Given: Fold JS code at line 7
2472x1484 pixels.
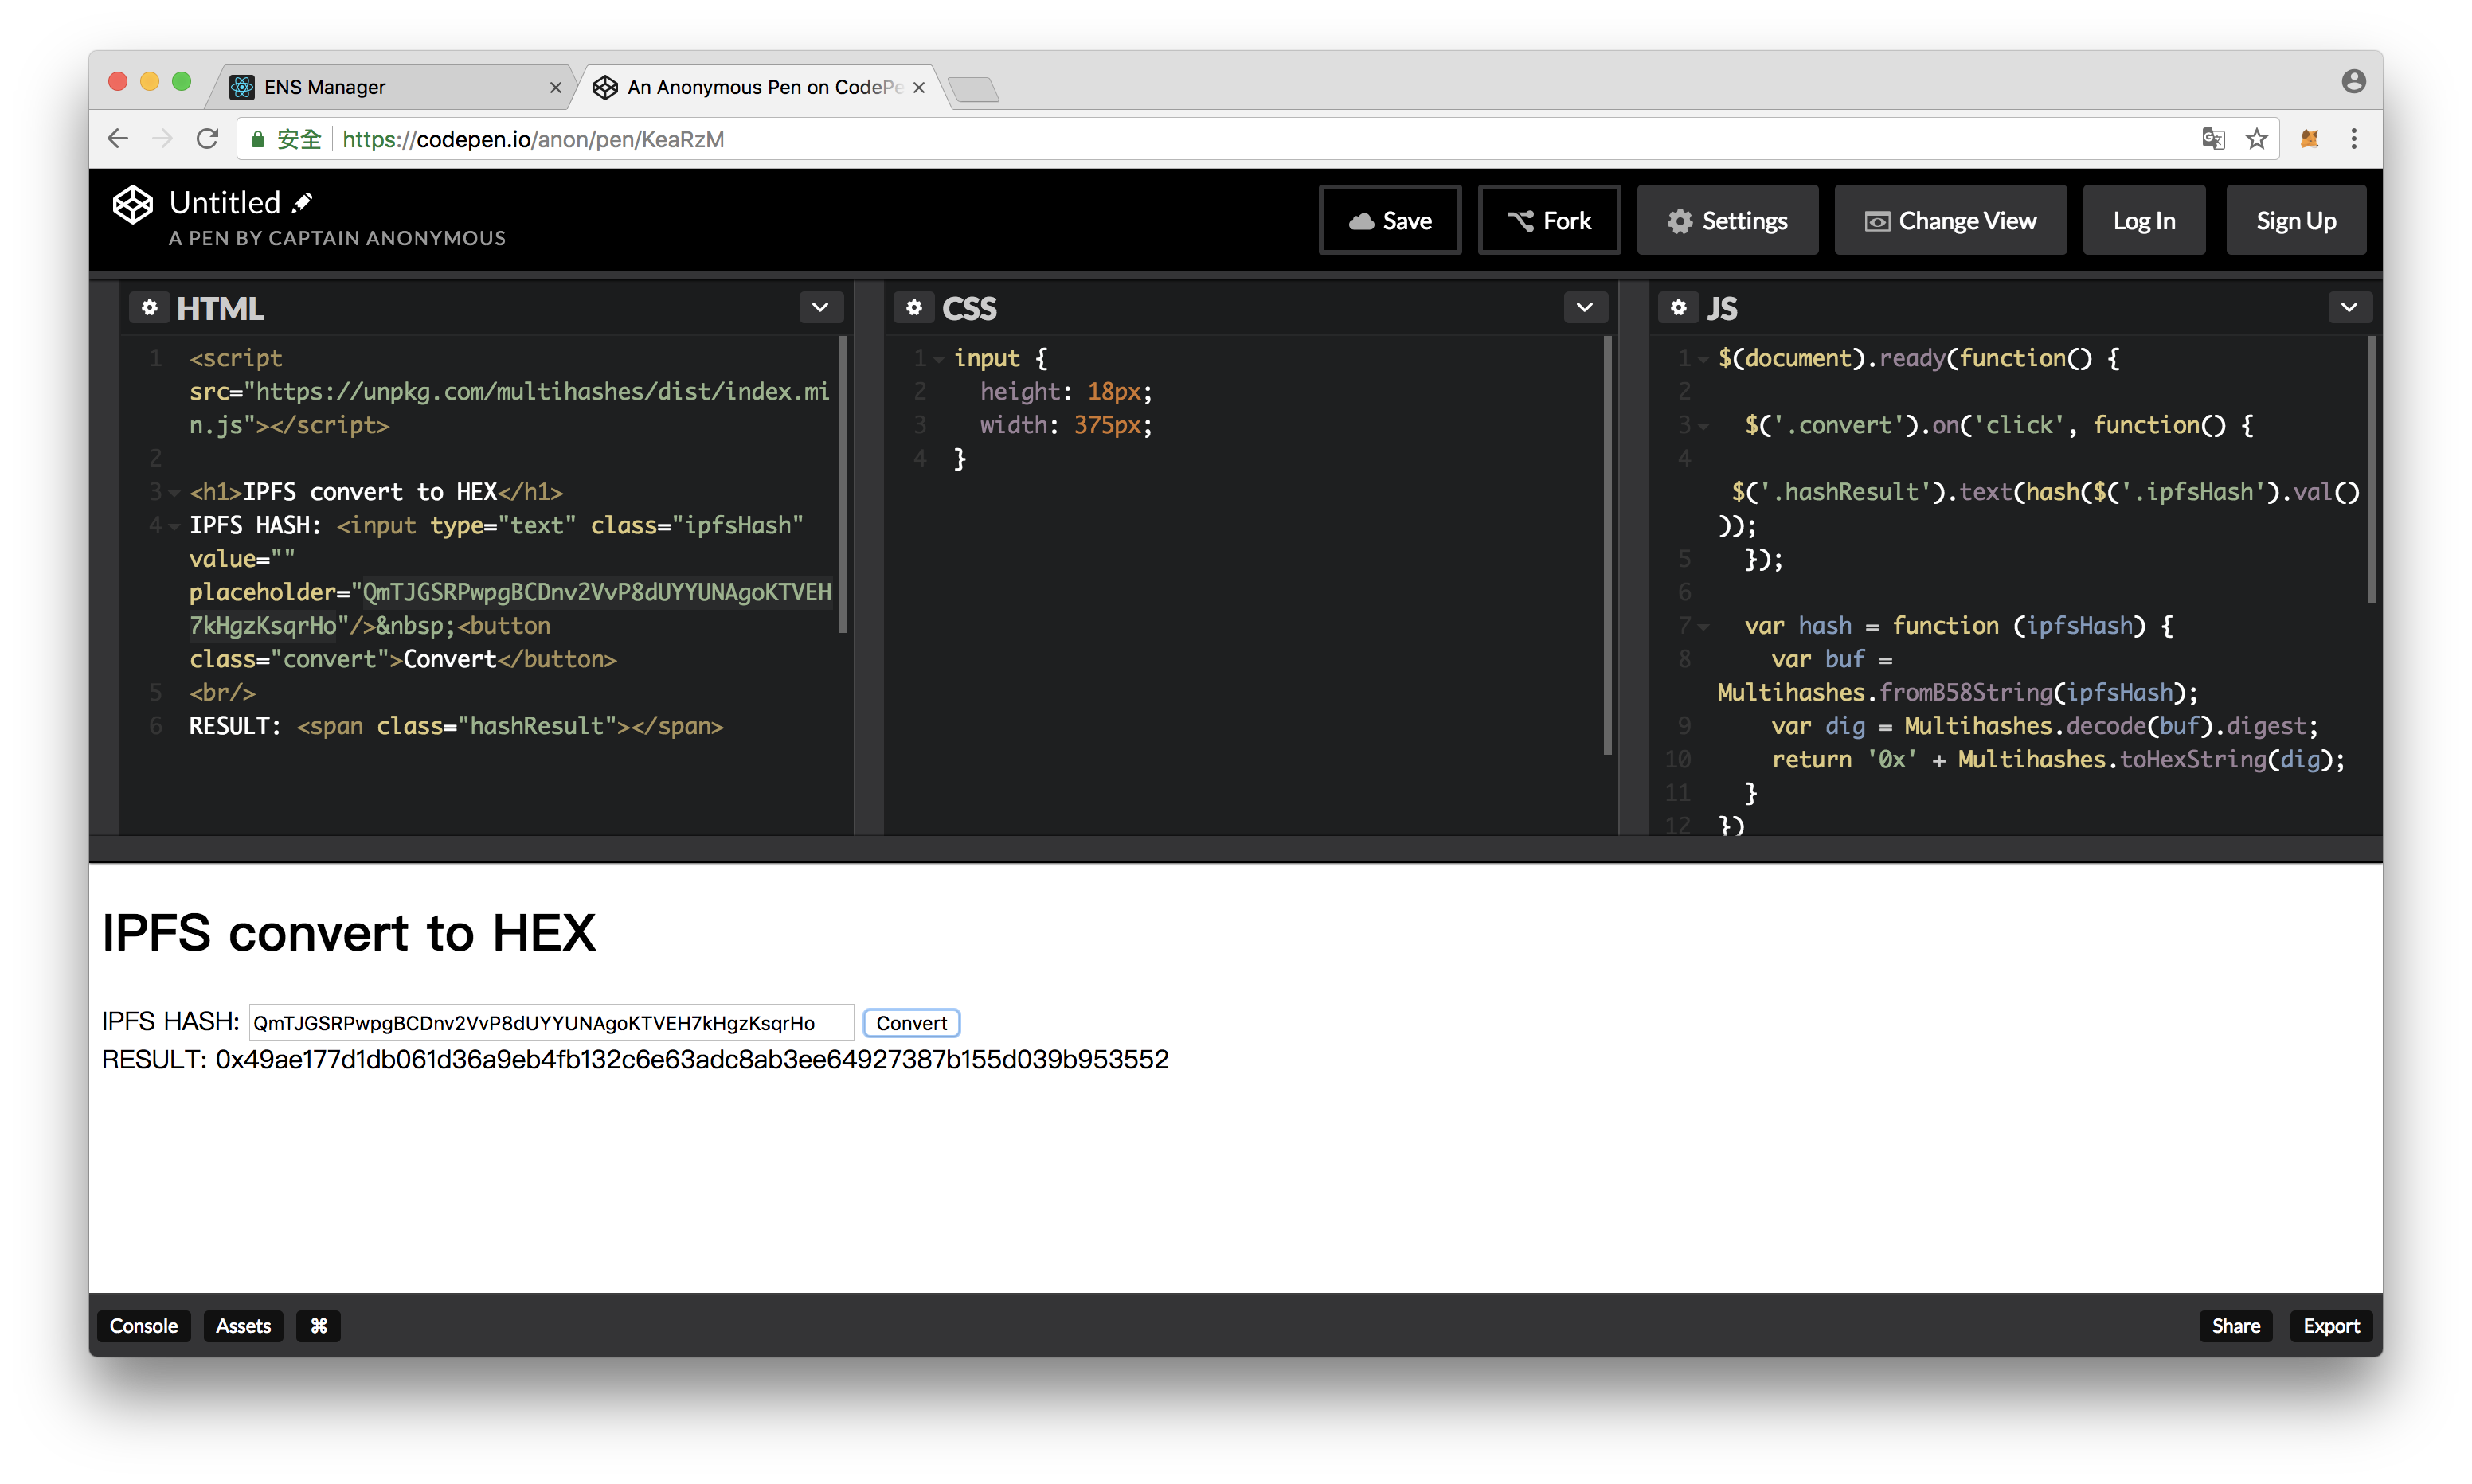Looking at the screenshot, I should 1703,627.
